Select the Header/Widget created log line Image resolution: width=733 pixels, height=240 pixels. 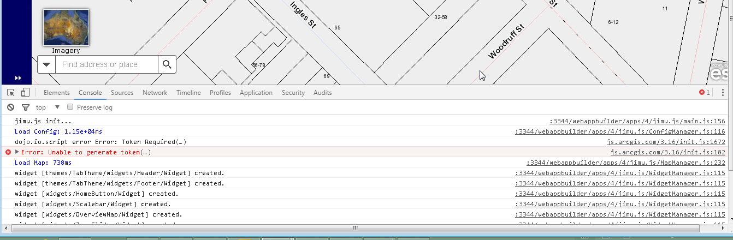click(120, 173)
